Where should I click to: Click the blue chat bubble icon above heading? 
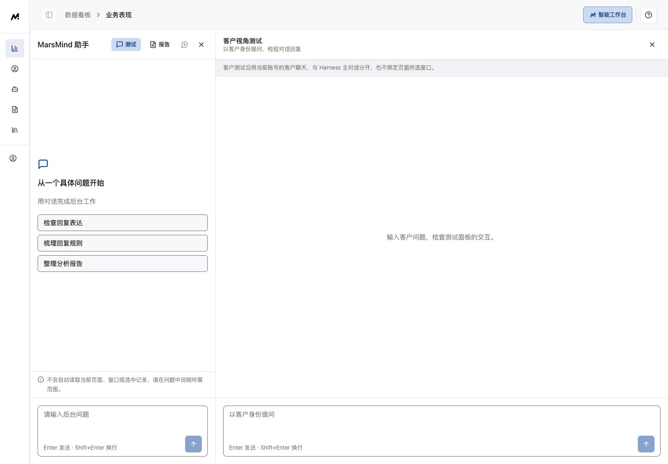43,164
